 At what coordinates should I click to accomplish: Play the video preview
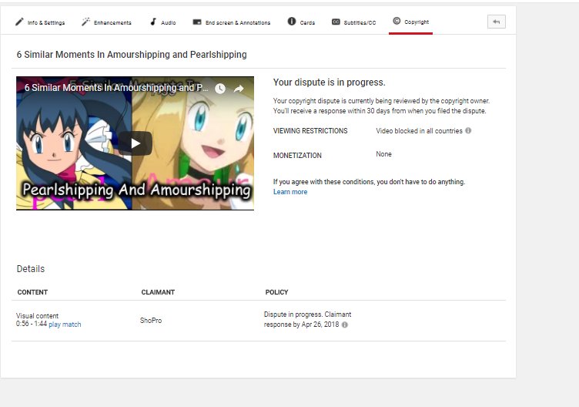136,143
